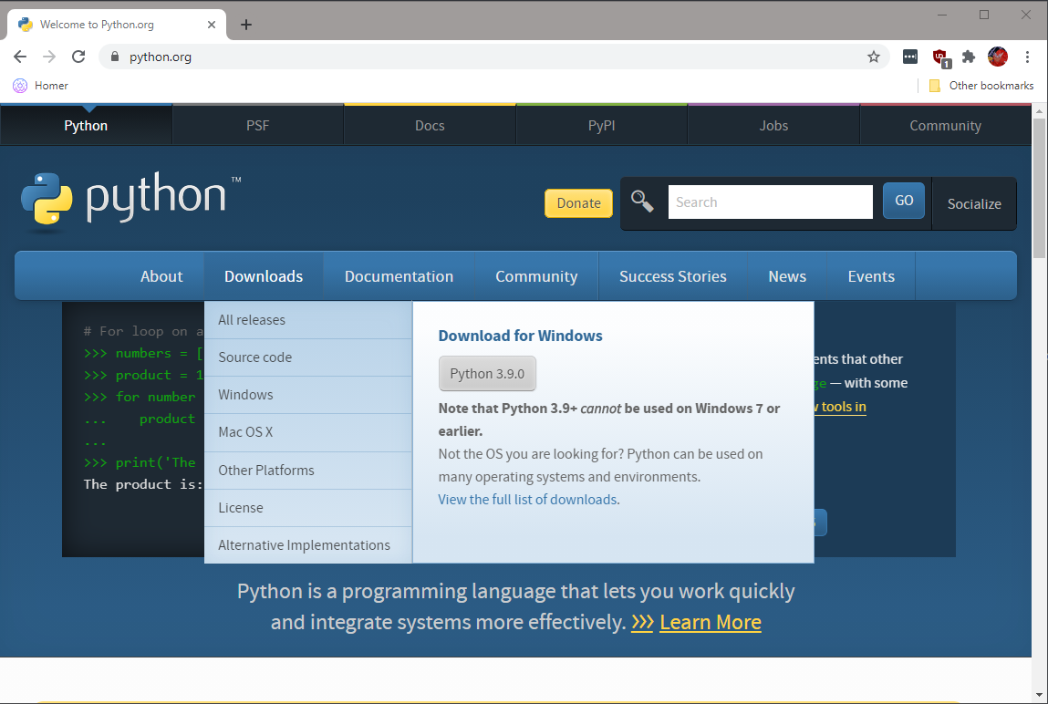Click the browser profile avatar

(x=997, y=57)
